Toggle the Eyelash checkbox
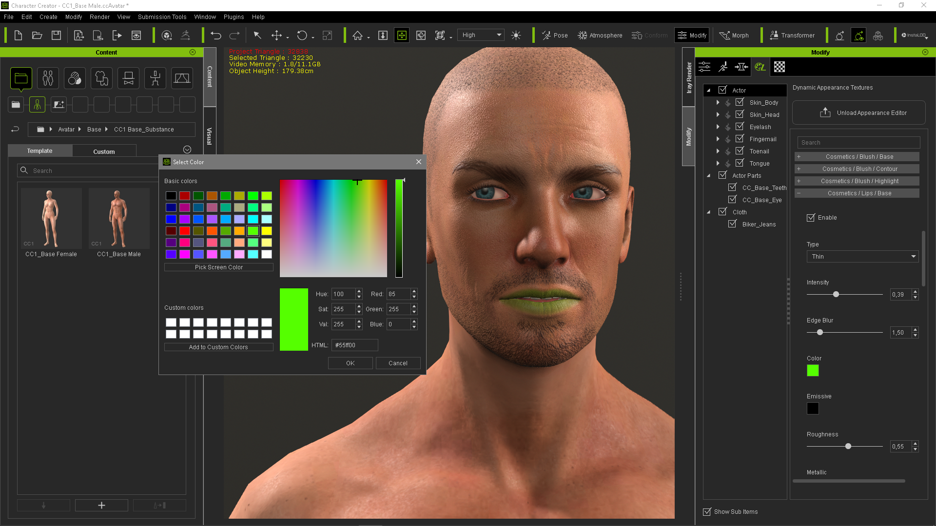The width and height of the screenshot is (936, 526). (740, 126)
